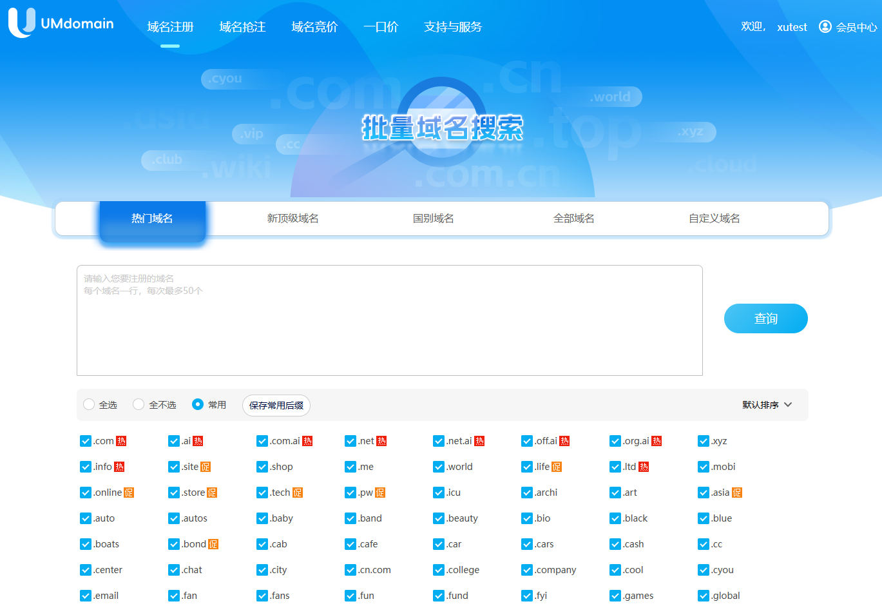Click the promo badge beside .bond

pos(213,544)
